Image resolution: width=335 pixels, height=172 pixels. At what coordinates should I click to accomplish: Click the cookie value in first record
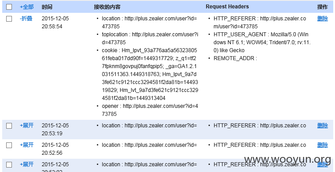150,74
